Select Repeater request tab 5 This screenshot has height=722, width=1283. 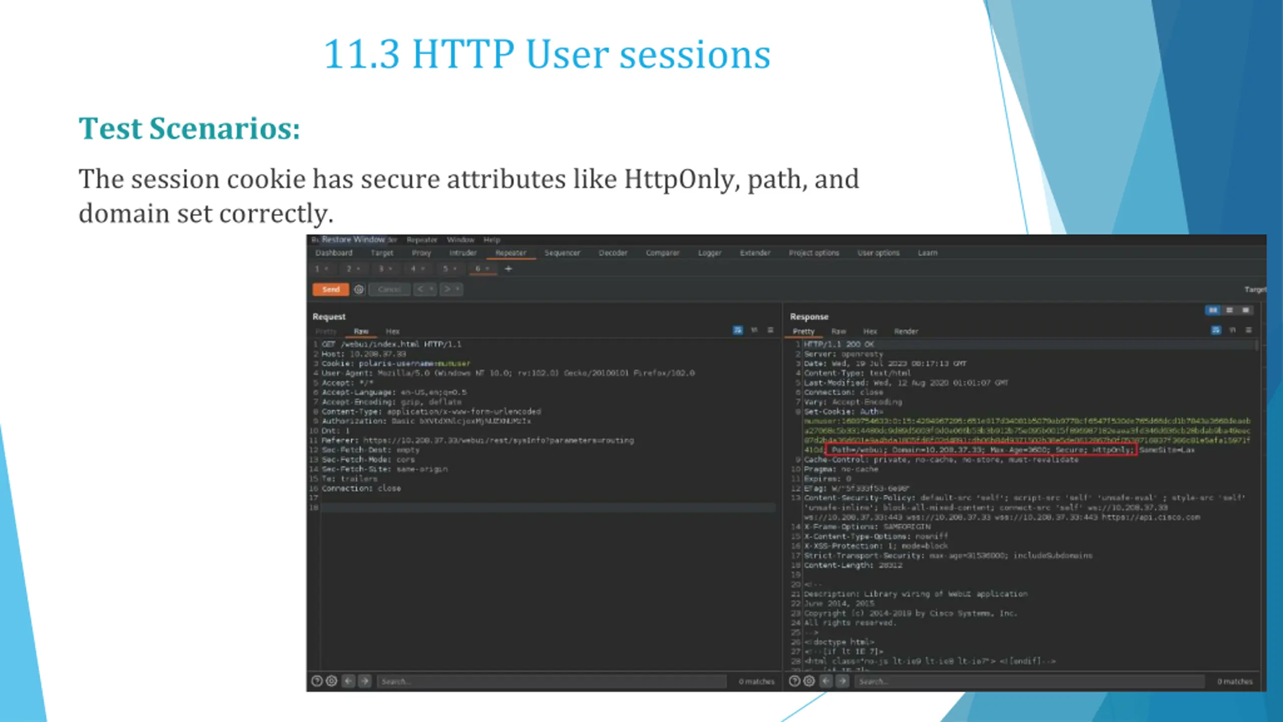(450, 269)
